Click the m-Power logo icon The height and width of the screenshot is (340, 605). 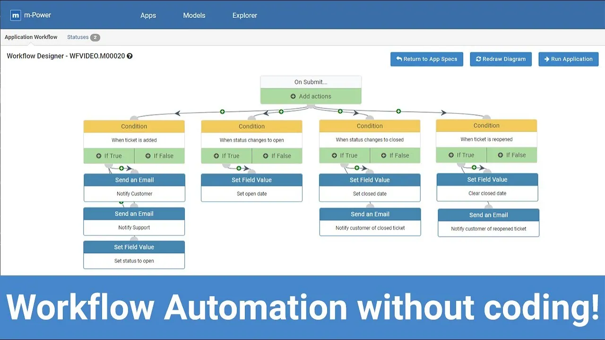[16, 15]
